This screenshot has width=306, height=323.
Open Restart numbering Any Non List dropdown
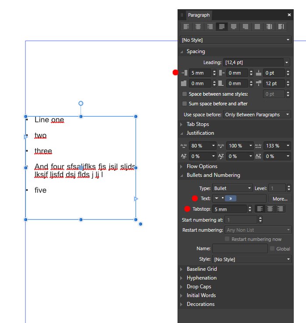tap(258, 230)
